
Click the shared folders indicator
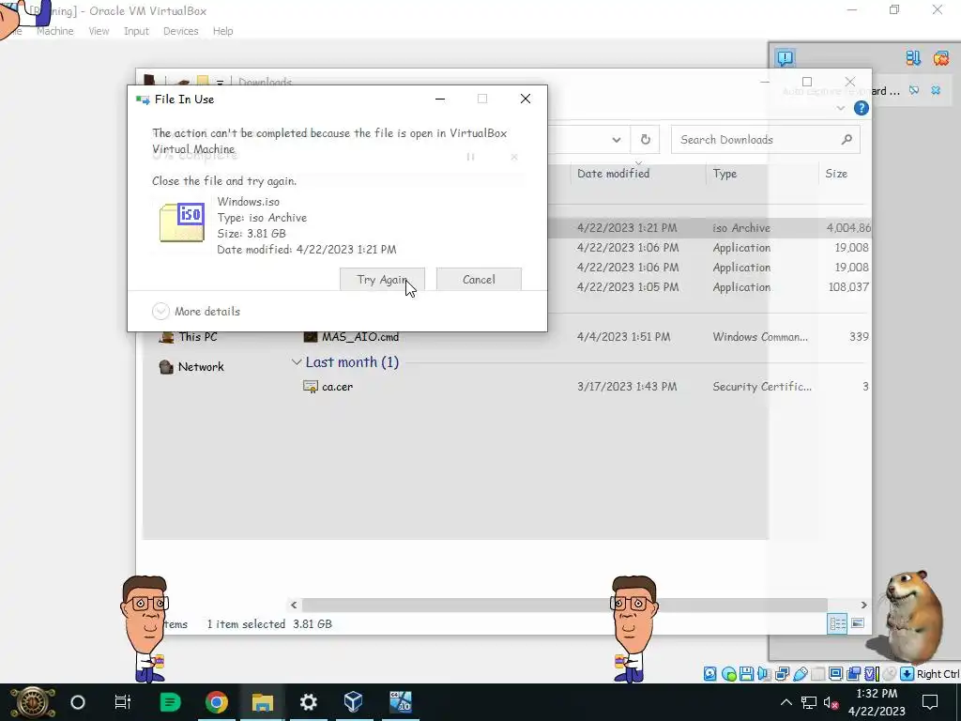817,674
